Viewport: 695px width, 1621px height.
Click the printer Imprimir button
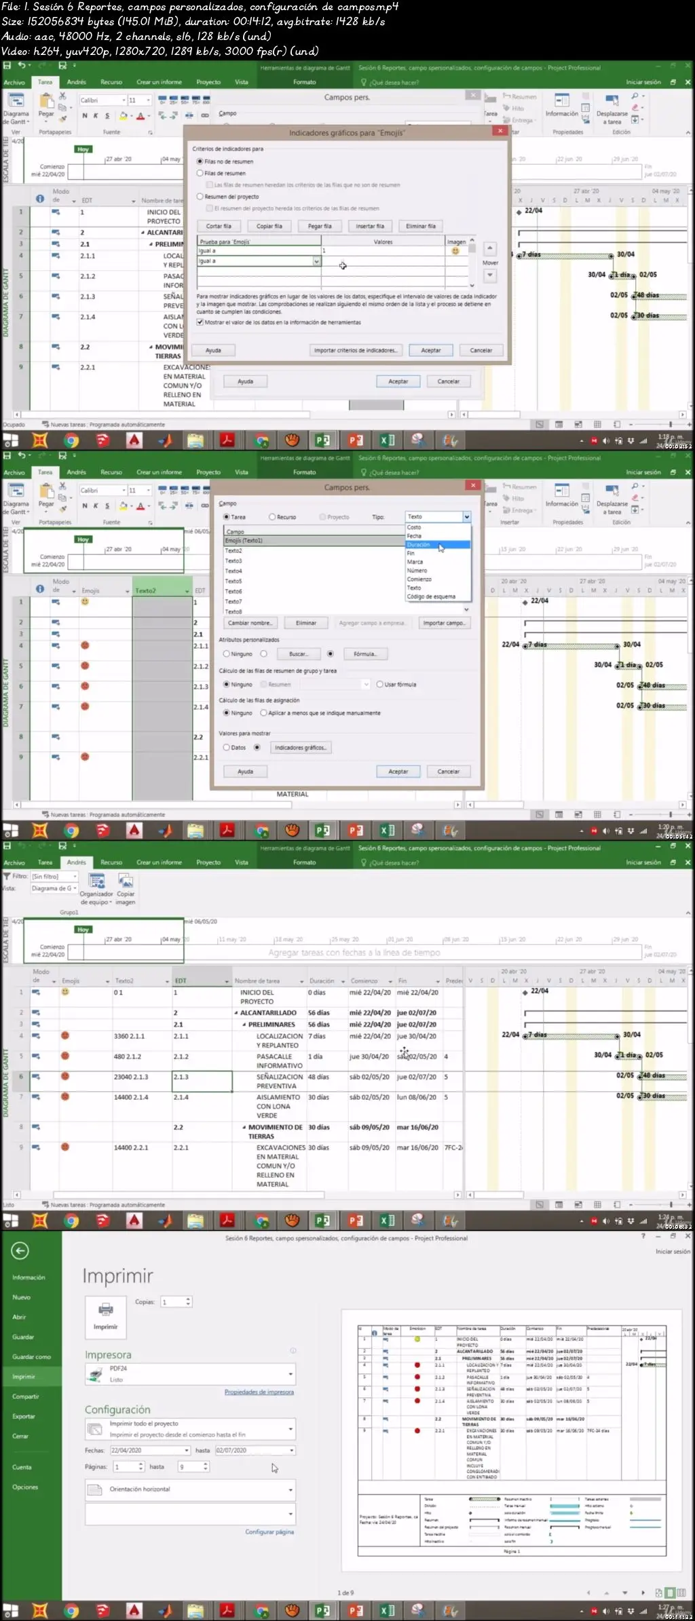pyautogui.click(x=105, y=1316)
